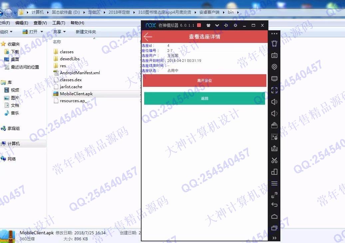Open the Nox sidebar three-dots menu
The image size is (345, 243).
coord(274,34)
